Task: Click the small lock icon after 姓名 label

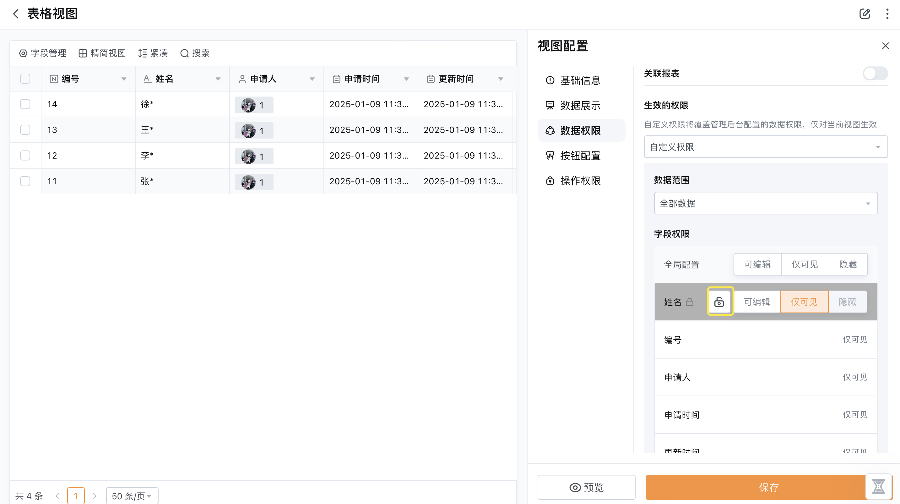Action: click(689, 302)
